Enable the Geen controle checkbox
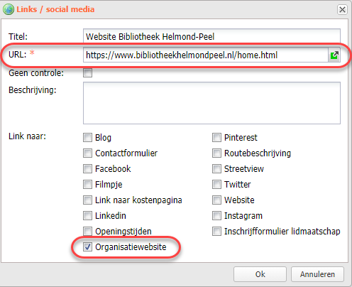 (87, 73)
